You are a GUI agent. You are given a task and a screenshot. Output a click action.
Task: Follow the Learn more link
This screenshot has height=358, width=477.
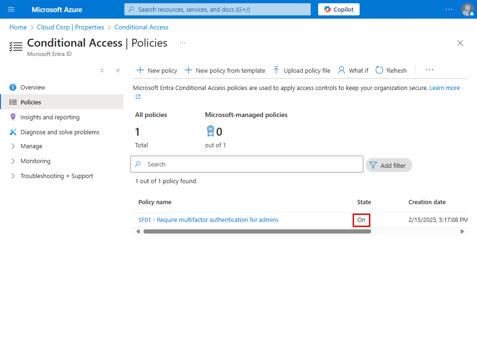[444, 88]
